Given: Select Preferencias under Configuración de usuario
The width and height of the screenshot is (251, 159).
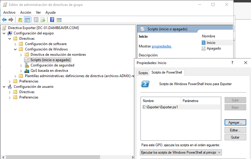Looking at the screenshot, I should 29,97.
